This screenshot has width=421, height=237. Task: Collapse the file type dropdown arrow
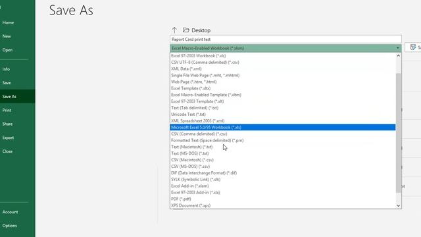click(397, 48)
